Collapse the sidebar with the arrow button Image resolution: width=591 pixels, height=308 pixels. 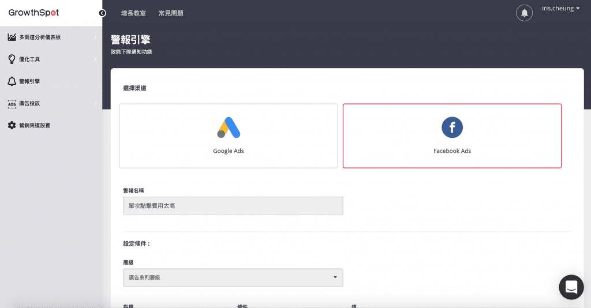[x=102, y=13]
